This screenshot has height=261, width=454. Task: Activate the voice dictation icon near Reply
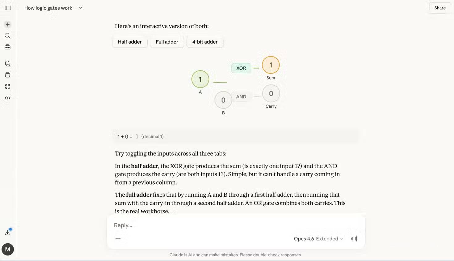(354, 238)
